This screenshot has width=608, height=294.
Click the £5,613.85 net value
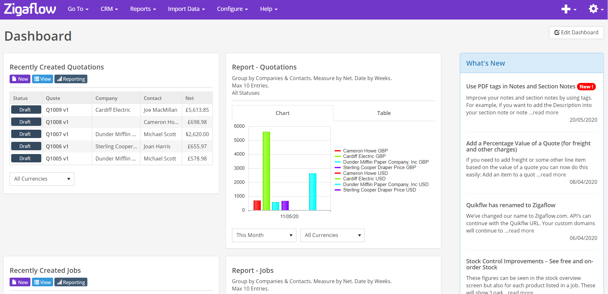coord(197,110)
